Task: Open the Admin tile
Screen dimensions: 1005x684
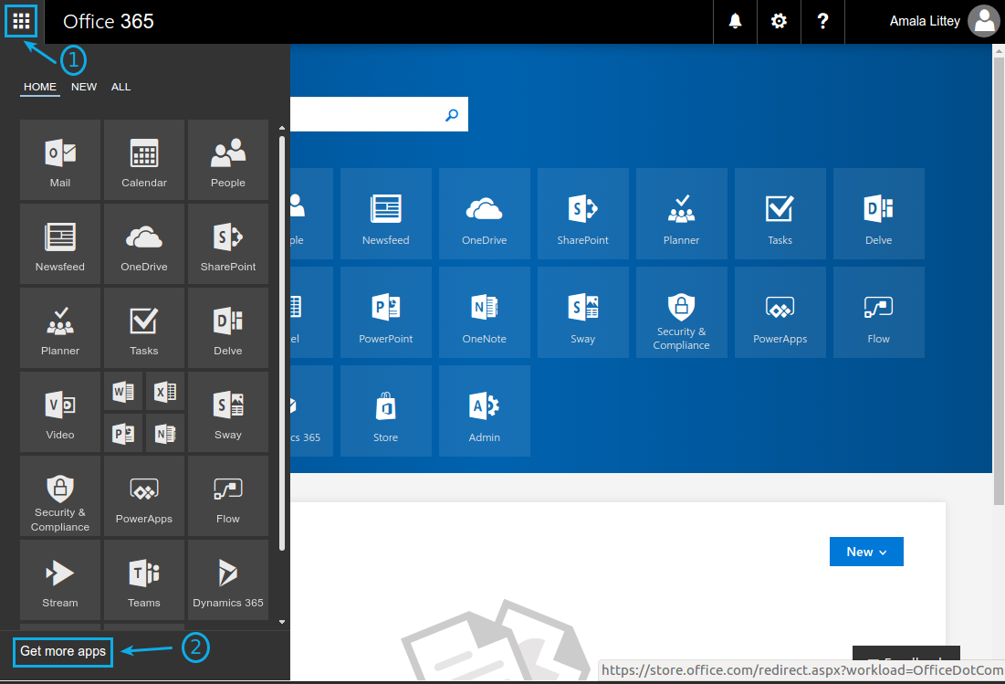Action: (485, 411)
